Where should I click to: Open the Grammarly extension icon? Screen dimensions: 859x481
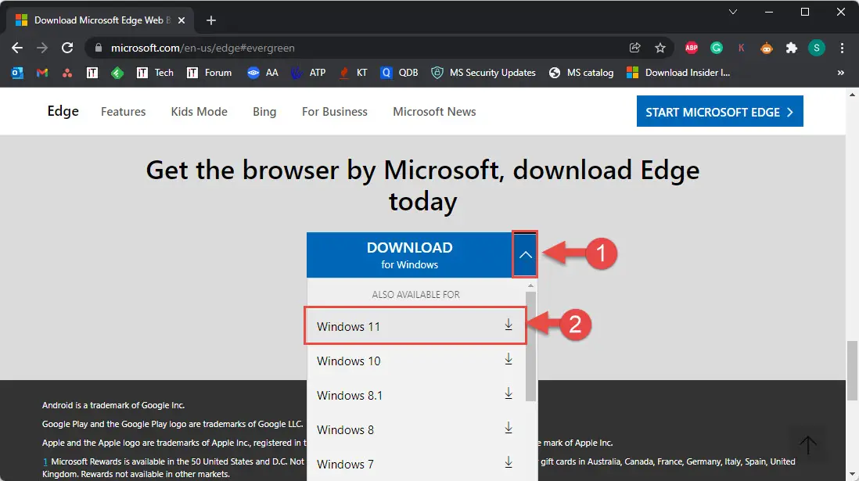pyautogui.click(x=717, y=48)
